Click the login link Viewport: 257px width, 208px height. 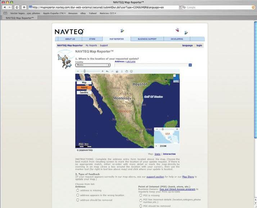tap(199, 46)
